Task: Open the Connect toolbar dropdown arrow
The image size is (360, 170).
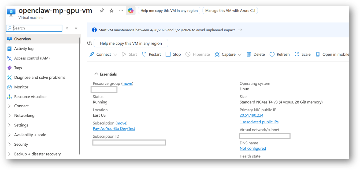Action: click(x=115, y=55)
